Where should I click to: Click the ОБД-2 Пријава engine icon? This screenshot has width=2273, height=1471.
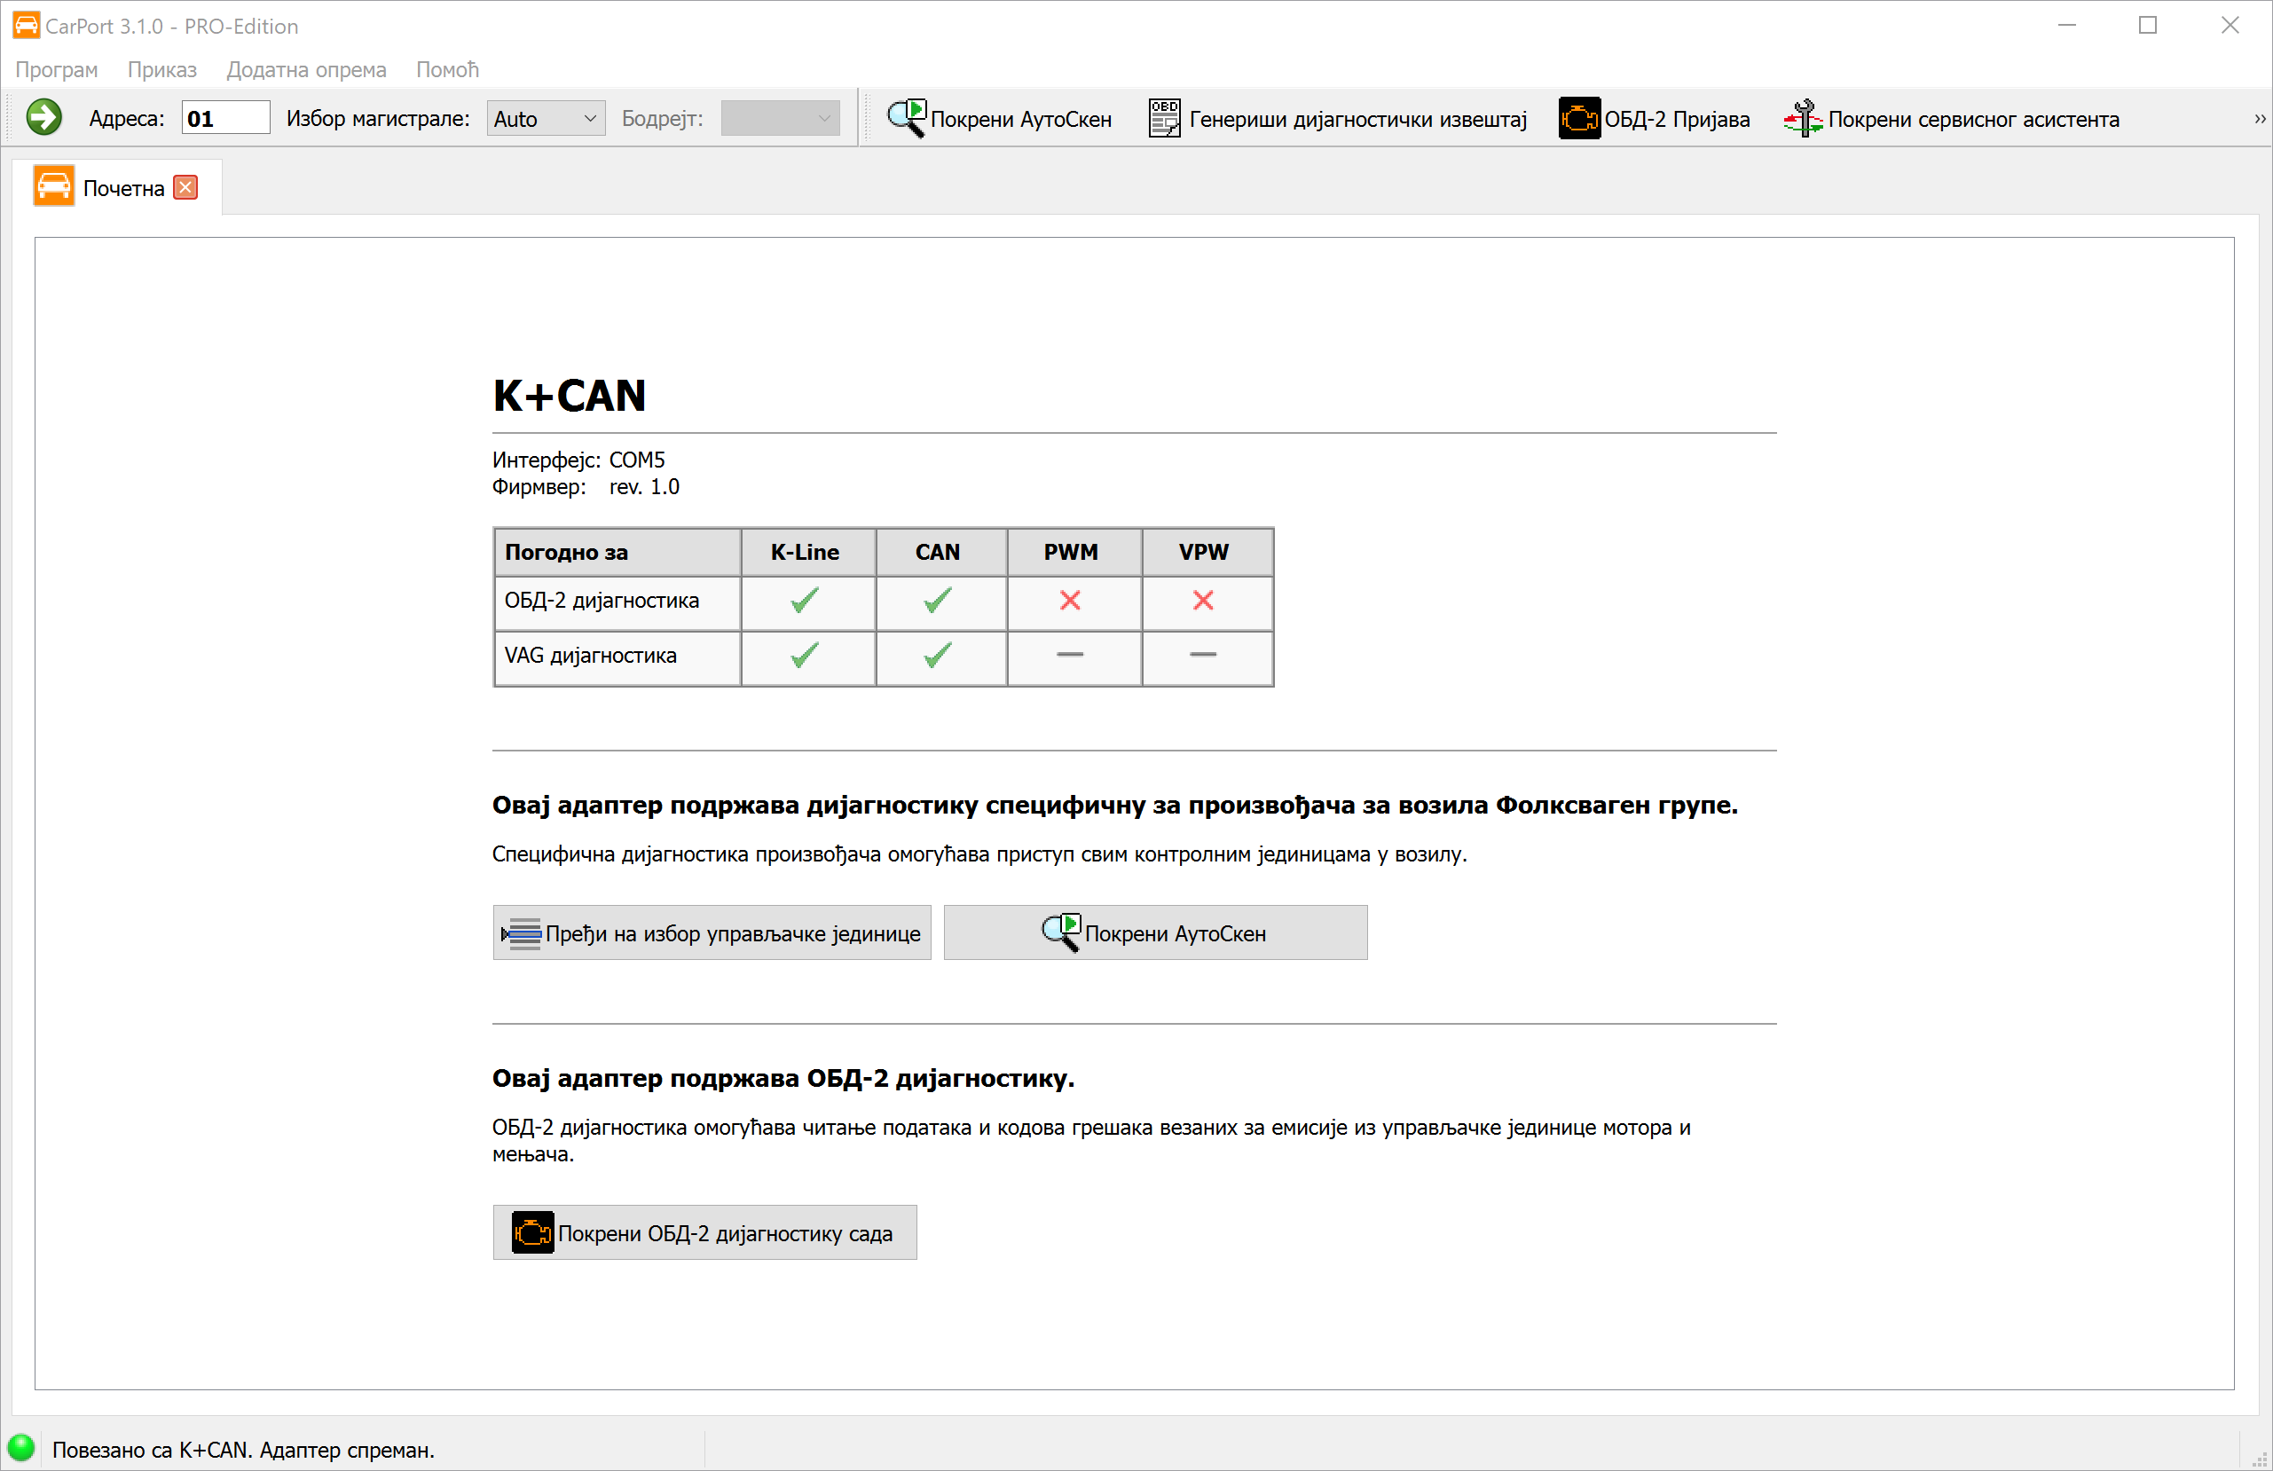click(x=1578, y=119)
